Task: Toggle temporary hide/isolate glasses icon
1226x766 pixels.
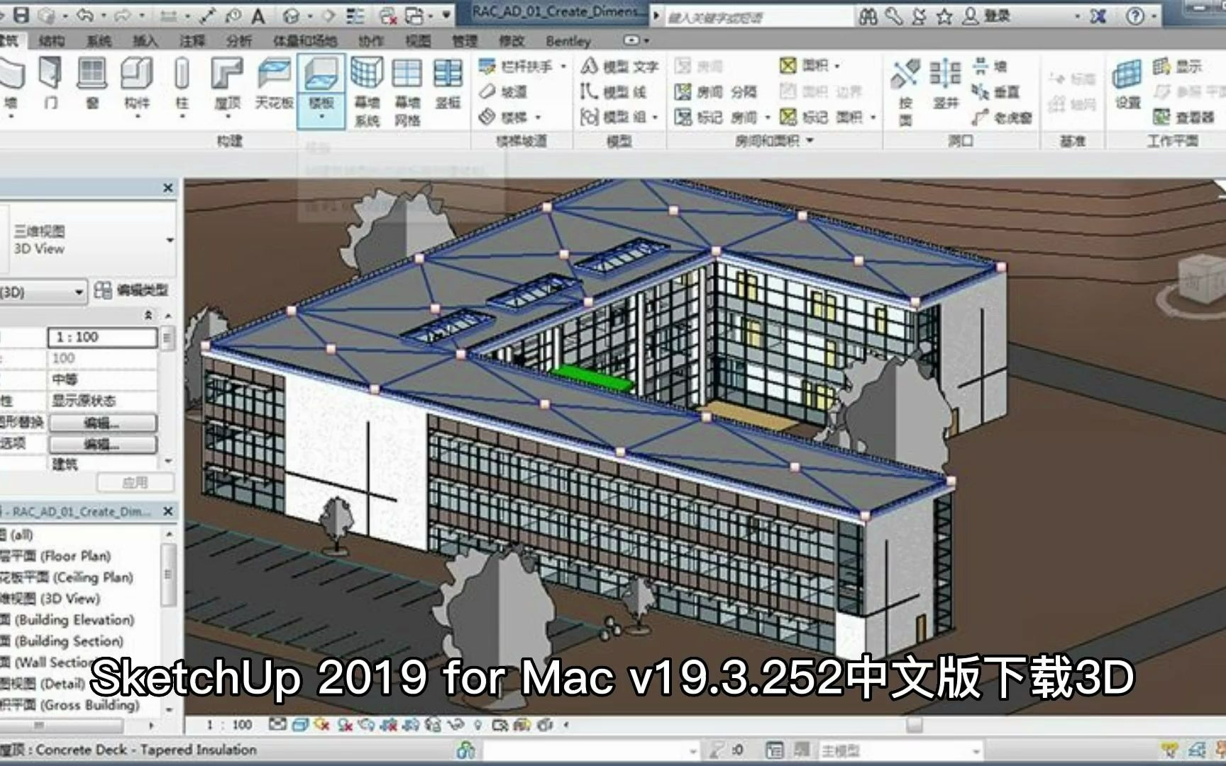Action: (454, 725)
